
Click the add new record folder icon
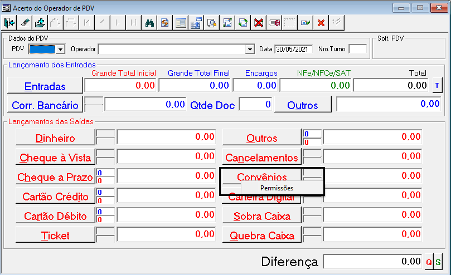coord(40,23)
